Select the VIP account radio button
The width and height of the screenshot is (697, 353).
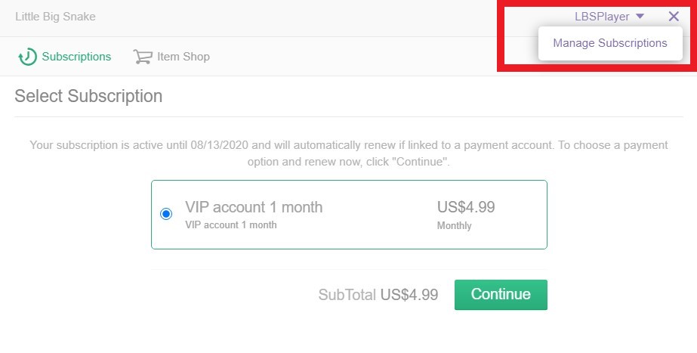coord(166,214)
